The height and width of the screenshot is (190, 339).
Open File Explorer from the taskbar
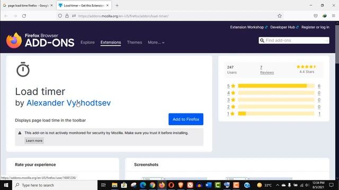tap(114, 185)
